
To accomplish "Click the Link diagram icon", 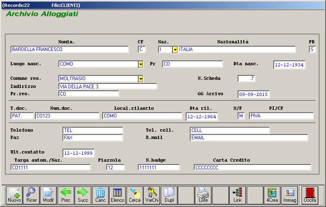I will click(238, 195).
